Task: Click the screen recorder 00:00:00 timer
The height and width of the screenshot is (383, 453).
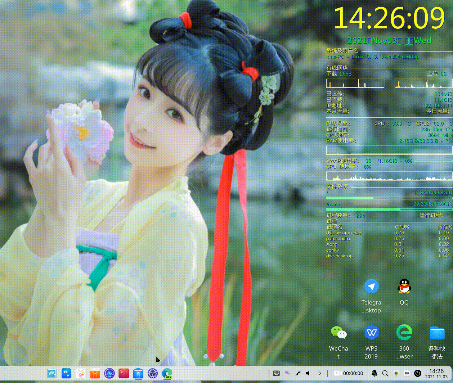Action: click(x=349, y=373)
